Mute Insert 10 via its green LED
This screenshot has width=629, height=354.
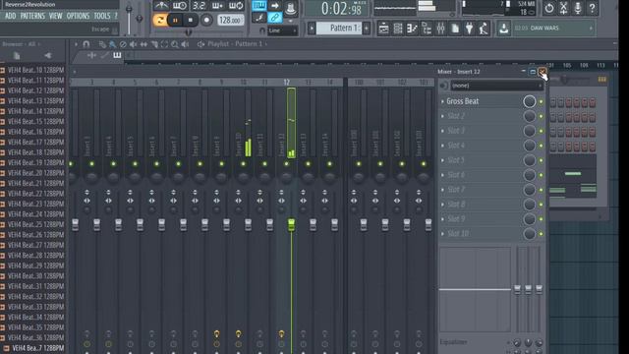243,164
